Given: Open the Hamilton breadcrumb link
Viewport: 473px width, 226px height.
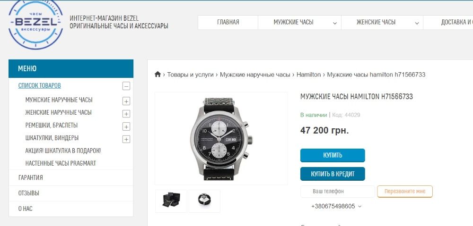Looking at the screenshot, I should point(308,75).
